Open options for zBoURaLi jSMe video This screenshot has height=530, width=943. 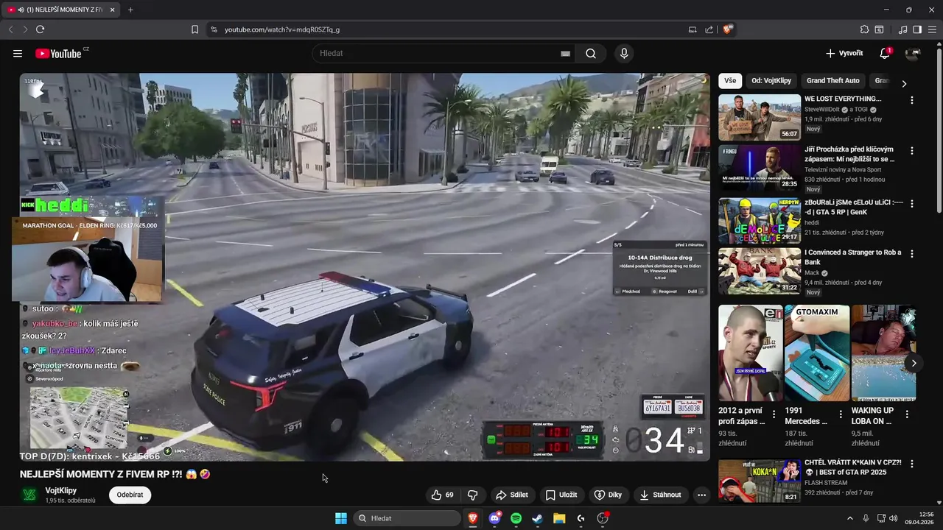912,203
